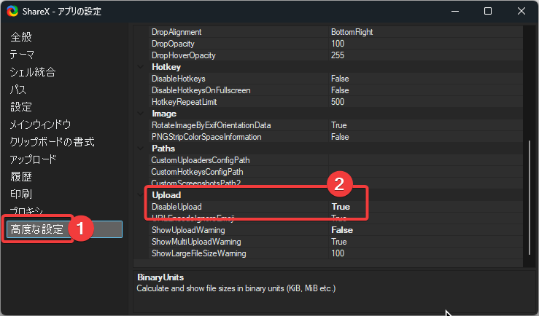Image resolution: width=539 pixels, height=316 pixels.
Task: Open the 全般 settings page
Action: (21, 37)
